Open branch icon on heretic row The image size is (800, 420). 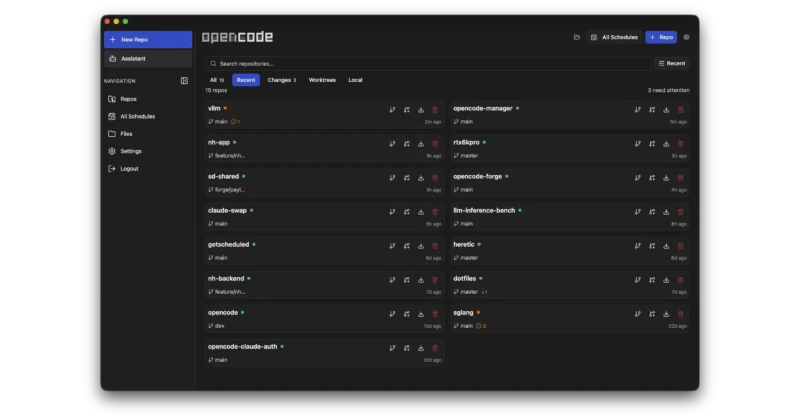click(637, 246)
